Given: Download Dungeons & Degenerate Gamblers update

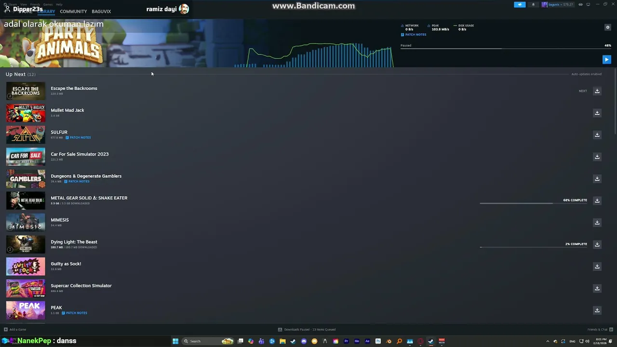Looking at the screenshot, I should (x=597, y=179).
